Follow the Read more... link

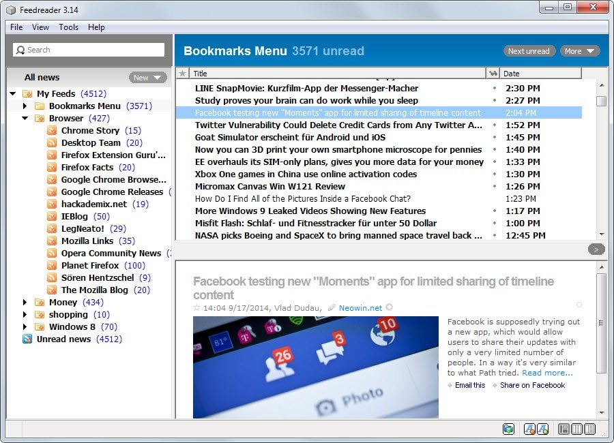point(547,373)
